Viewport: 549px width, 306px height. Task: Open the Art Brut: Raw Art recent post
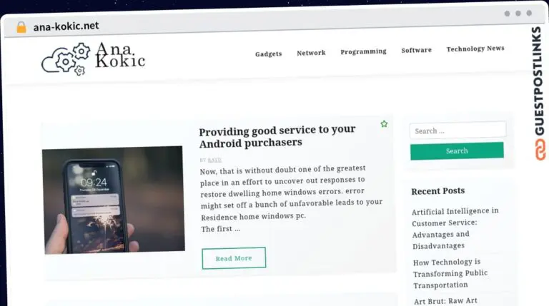click(x=445, y=301)
